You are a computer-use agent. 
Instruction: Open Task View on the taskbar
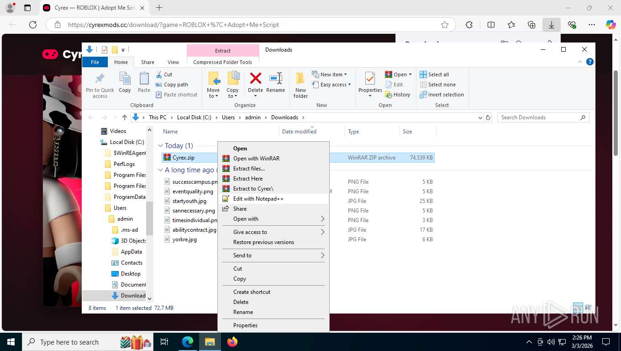point(164,342)
